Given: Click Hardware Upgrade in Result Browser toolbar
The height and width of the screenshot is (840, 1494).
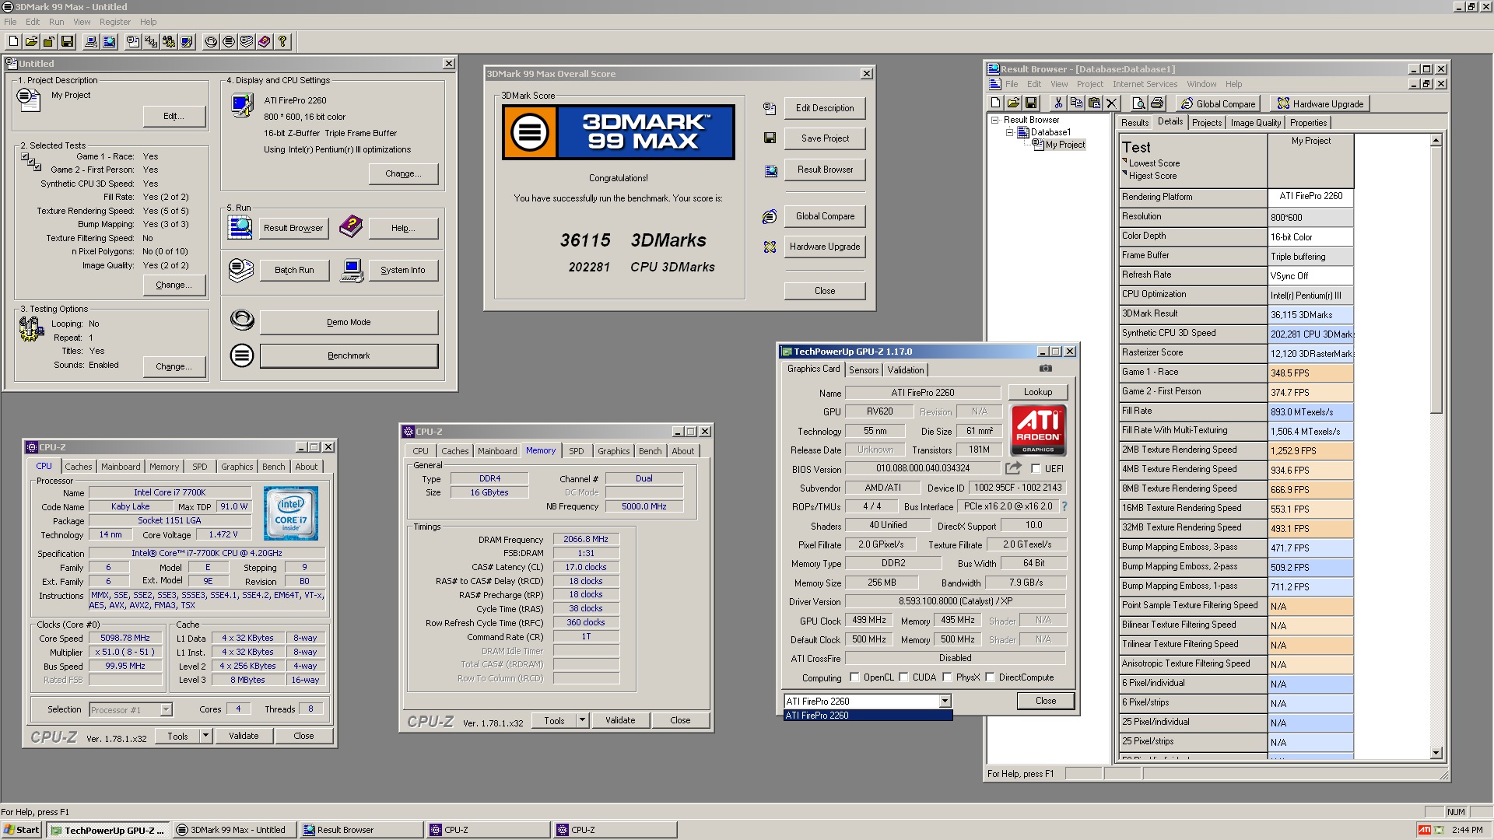Looking at the screenshot, I should (1320, 103).
